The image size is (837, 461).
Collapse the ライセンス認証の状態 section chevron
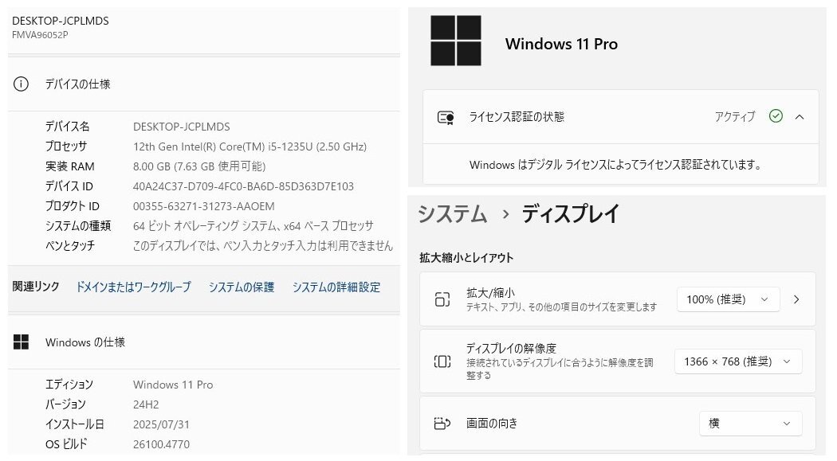(x=799, y=117)
